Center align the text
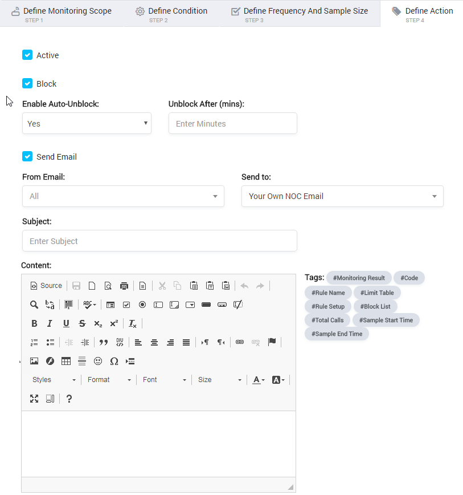Image resolution: width=463 pixels, height=495 pixels. (x=154, y=342)
